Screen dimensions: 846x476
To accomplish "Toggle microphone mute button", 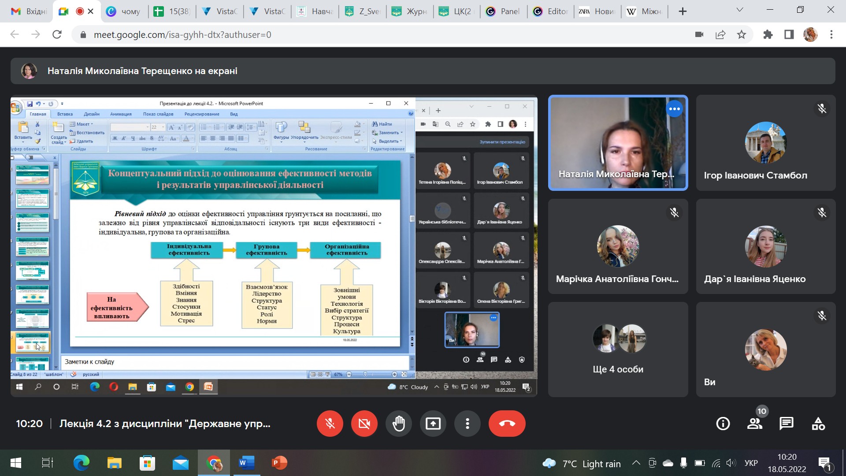I will [330, 424].
